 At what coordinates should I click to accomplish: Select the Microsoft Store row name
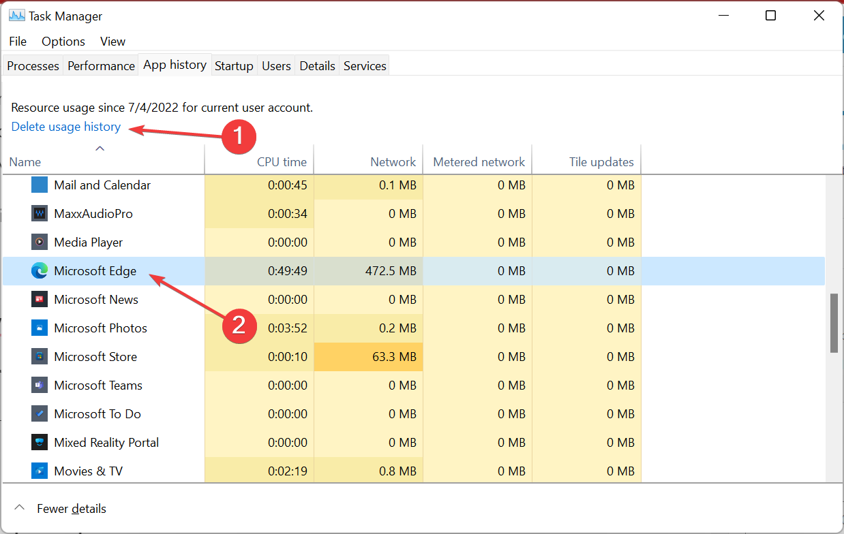pyautogui.click(x=95, y=357)
